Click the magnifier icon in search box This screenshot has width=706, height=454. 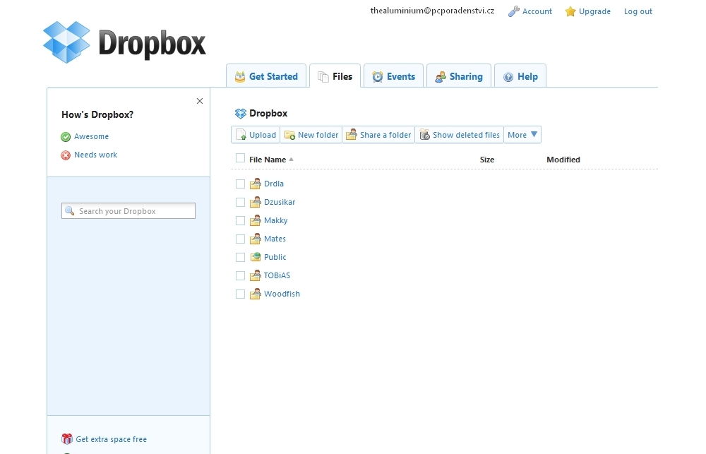[69, 211]
